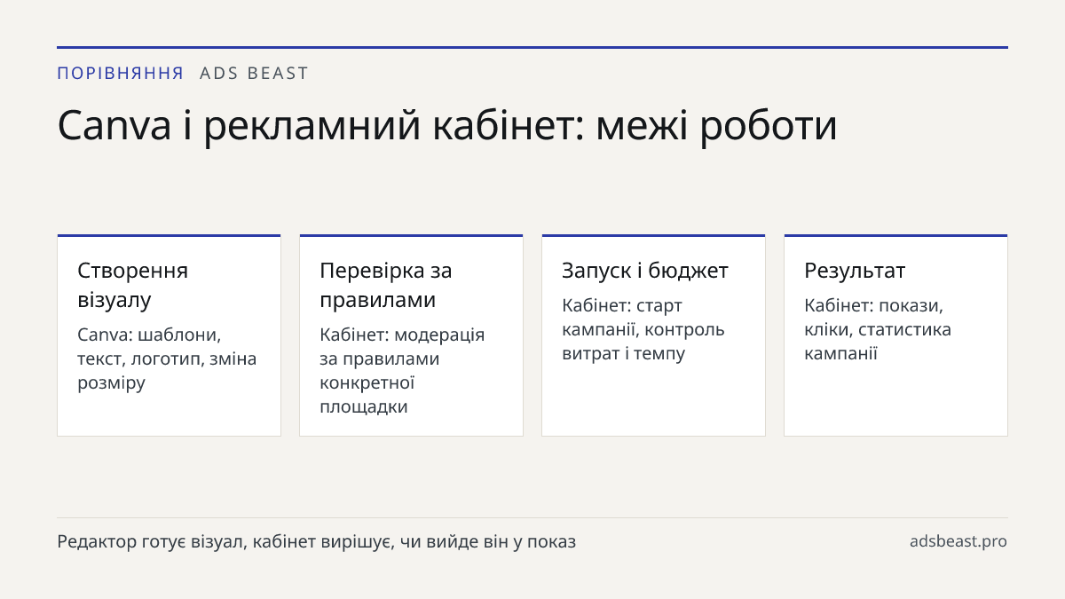This screenshot has height=599, width=1065.
Task: Click the headline 'Canva і рекламний кабінет: межі роботи'
Action: point(447,125)
